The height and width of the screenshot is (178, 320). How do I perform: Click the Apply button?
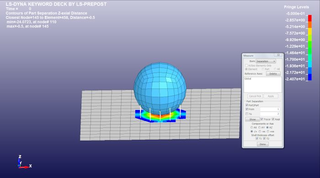(271, 96)
